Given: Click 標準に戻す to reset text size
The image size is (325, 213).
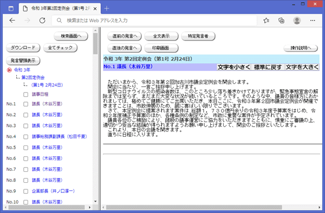Looking at the screenshot, I should click(x=268, y=67).
